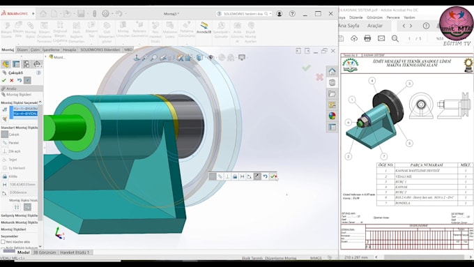
Task: Open the SOLIDWORKS Eklentileri ribbon tab
Action: (x=100, y=49)
